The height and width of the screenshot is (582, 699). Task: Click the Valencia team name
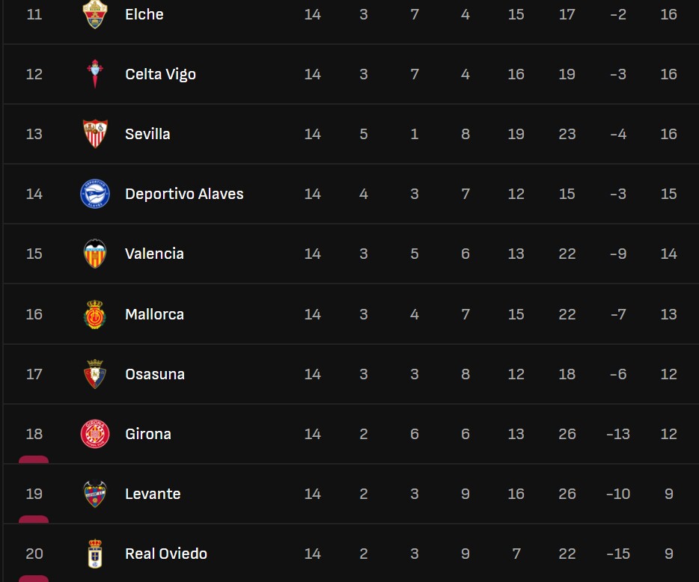(x=154, y=254)
